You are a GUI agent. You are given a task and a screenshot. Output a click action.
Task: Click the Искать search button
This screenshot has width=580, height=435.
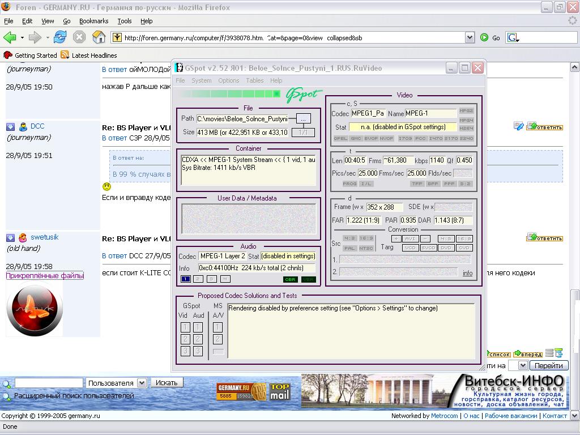tap(167, 382)
